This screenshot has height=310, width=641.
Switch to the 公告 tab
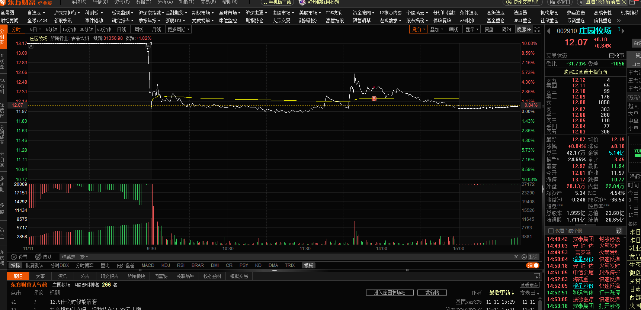click(x=85, y=276)
